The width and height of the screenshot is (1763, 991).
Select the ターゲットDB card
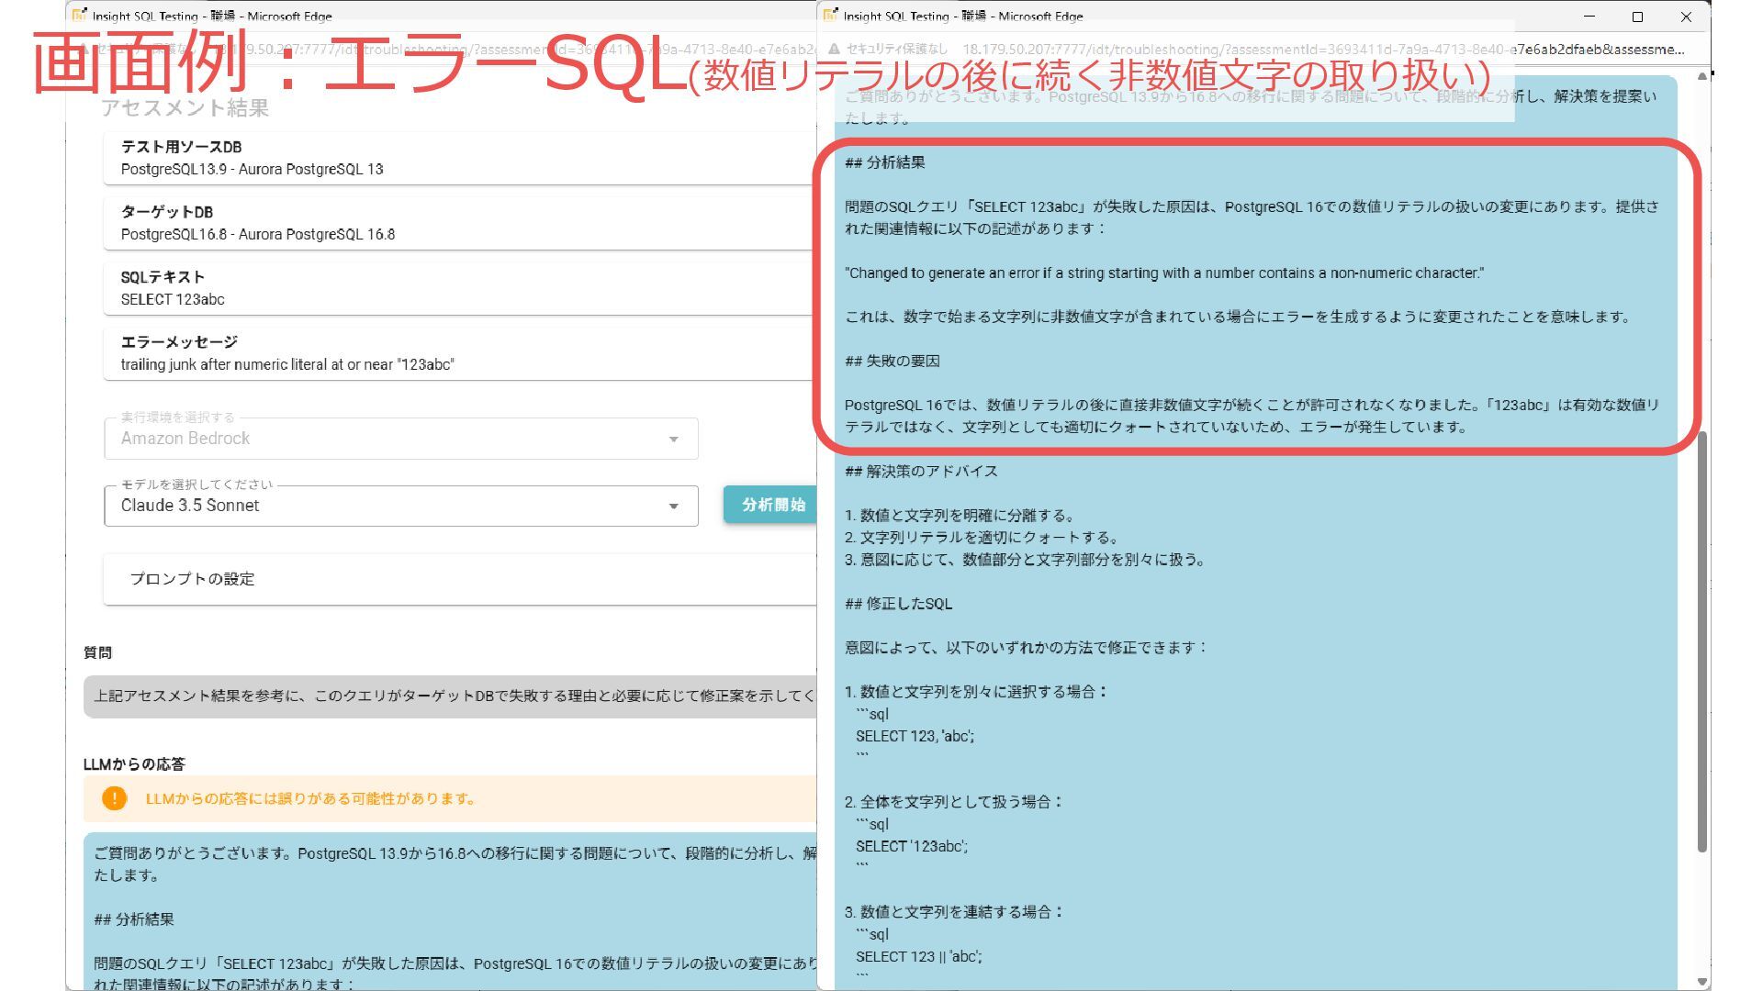[459, 223]
